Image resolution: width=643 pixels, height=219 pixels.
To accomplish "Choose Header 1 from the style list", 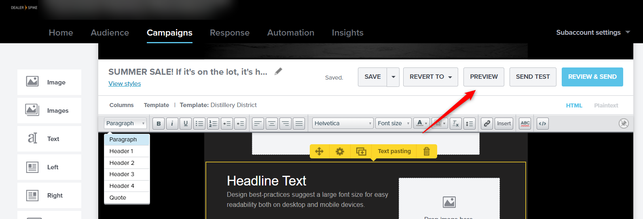I will pos(127,151).
